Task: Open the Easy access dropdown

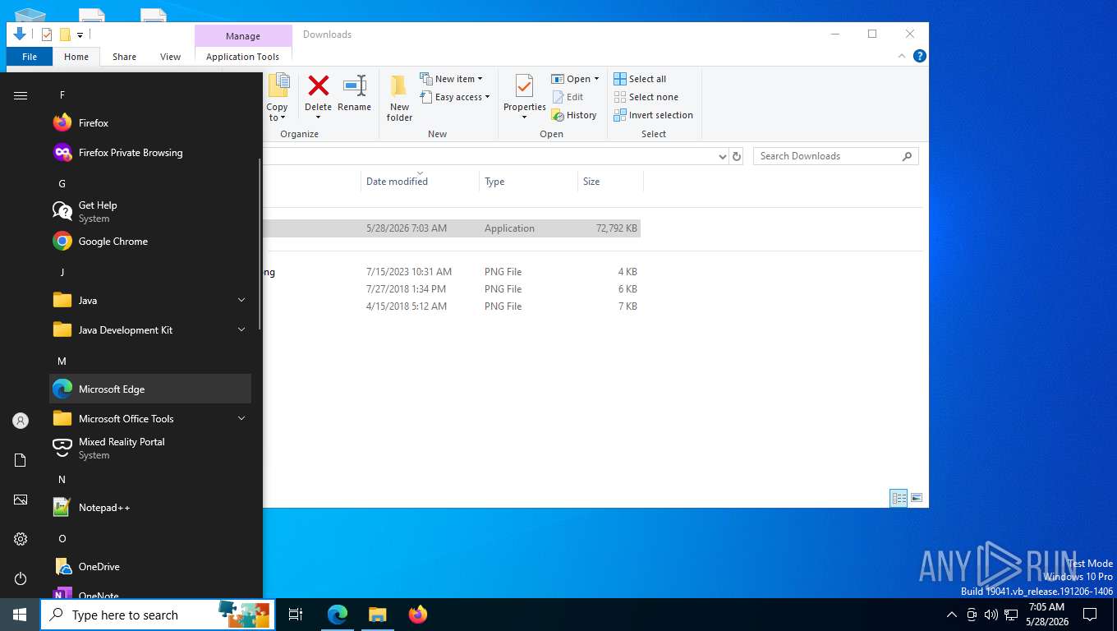Action: pyautogui.click(x=454, y=97)
